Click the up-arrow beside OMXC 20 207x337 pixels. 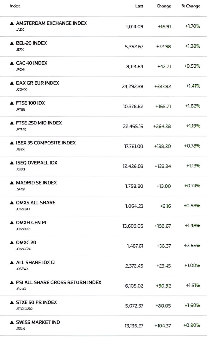click(12, 243)
